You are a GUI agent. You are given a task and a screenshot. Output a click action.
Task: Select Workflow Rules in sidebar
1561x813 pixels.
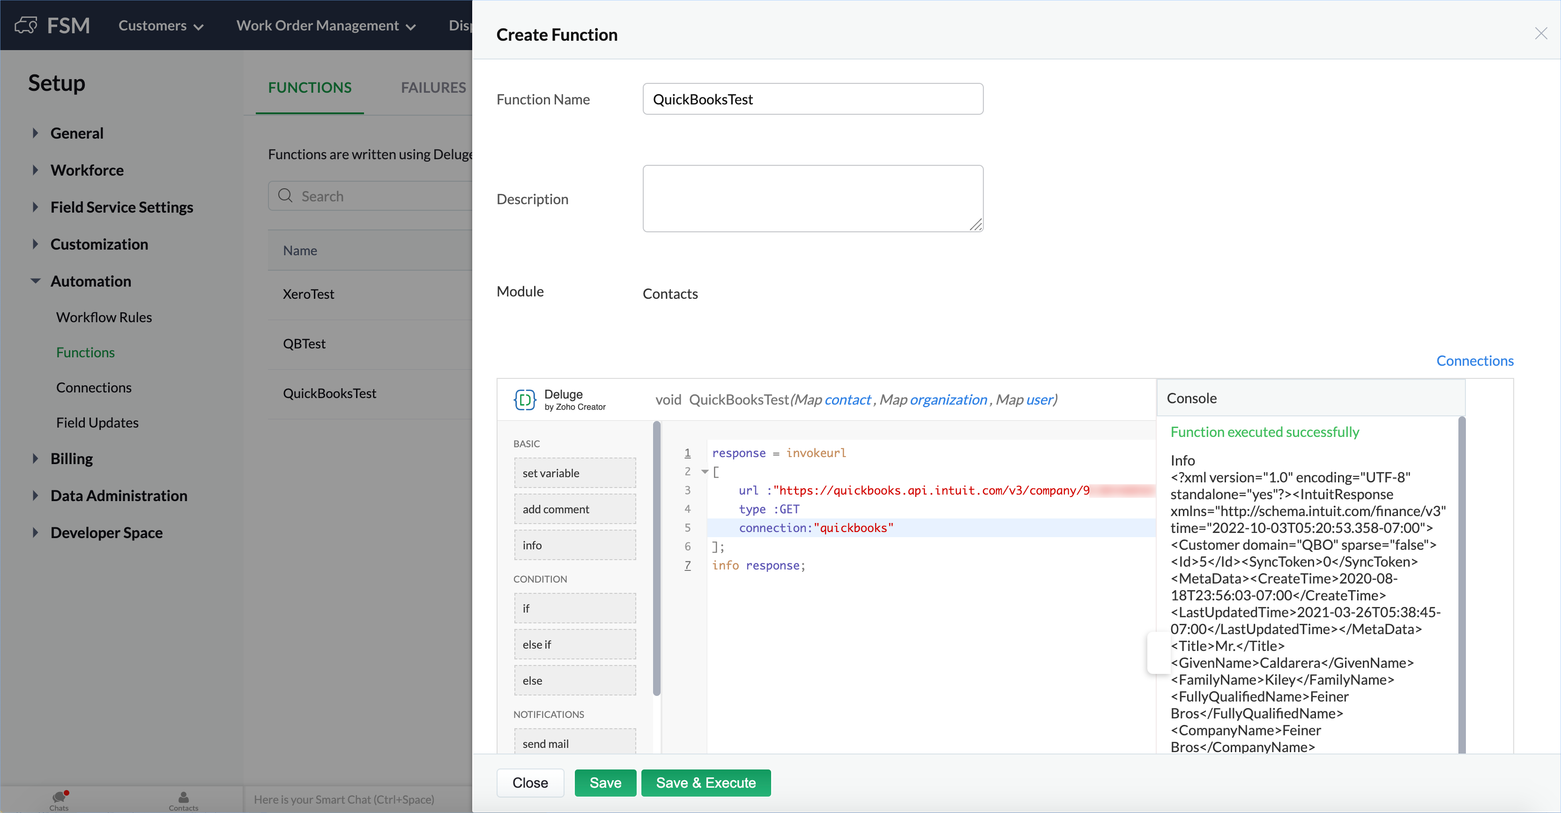tap(104, 317)
